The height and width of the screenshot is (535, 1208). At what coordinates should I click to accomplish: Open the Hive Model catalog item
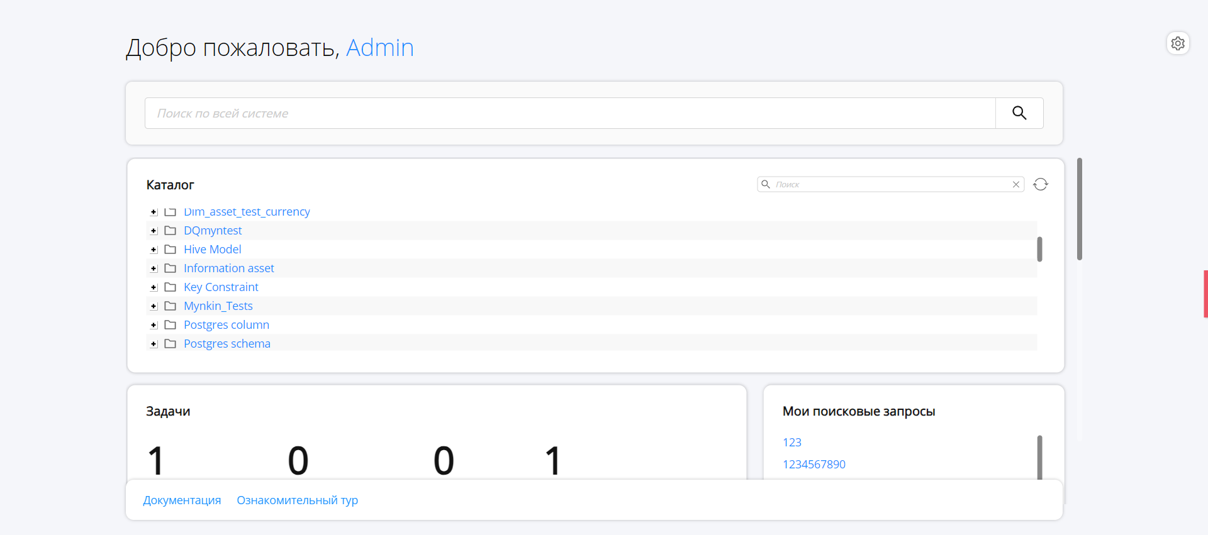212,250
